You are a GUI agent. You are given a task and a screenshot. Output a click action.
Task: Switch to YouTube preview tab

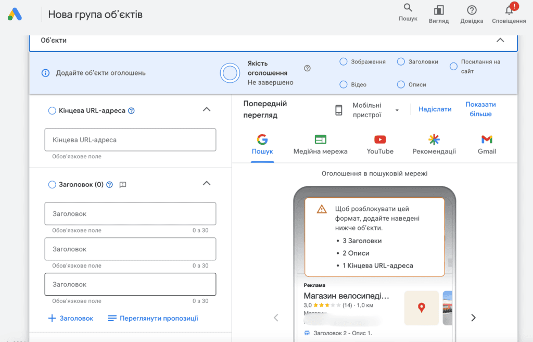(379, 145)
